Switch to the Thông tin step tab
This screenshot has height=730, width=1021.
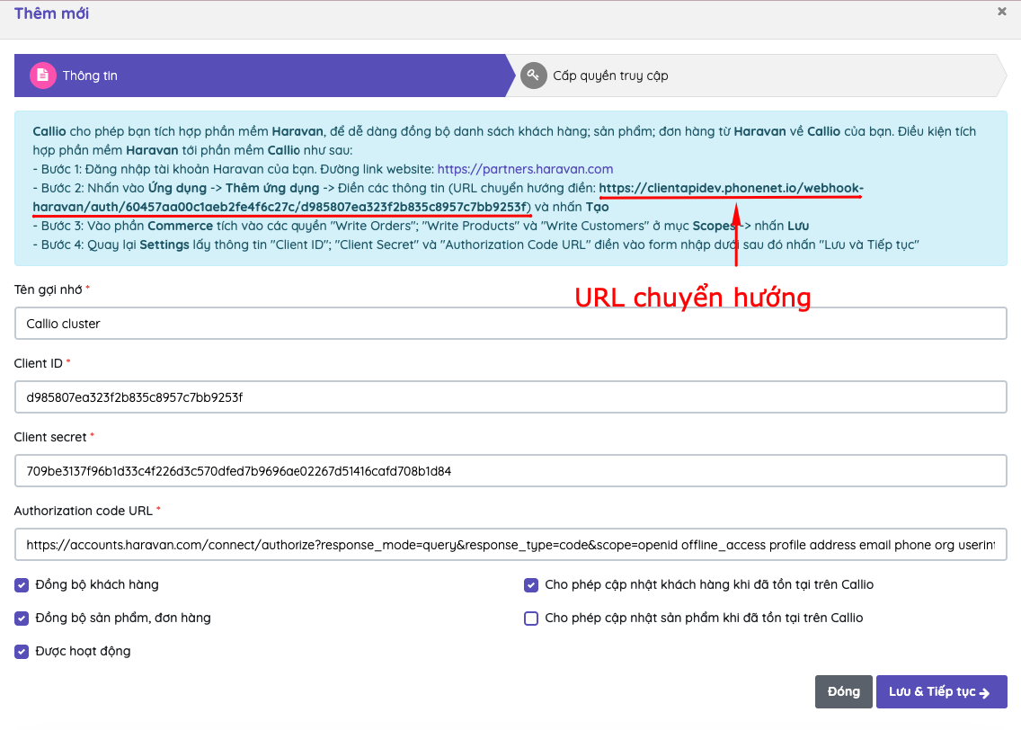pos(90,76)
